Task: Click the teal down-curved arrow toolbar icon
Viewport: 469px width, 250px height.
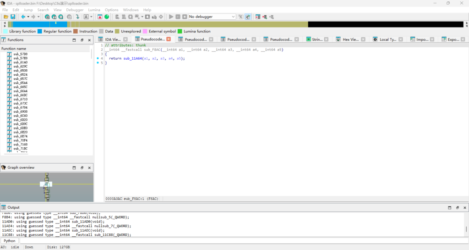Action: [77, 17]
